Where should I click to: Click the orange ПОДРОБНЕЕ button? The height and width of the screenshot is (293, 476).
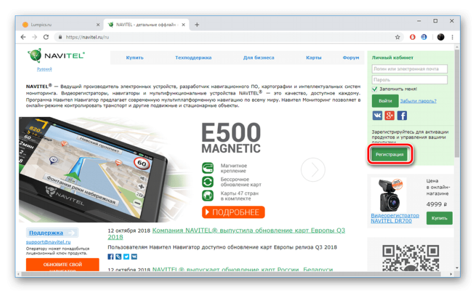point(233,212)
